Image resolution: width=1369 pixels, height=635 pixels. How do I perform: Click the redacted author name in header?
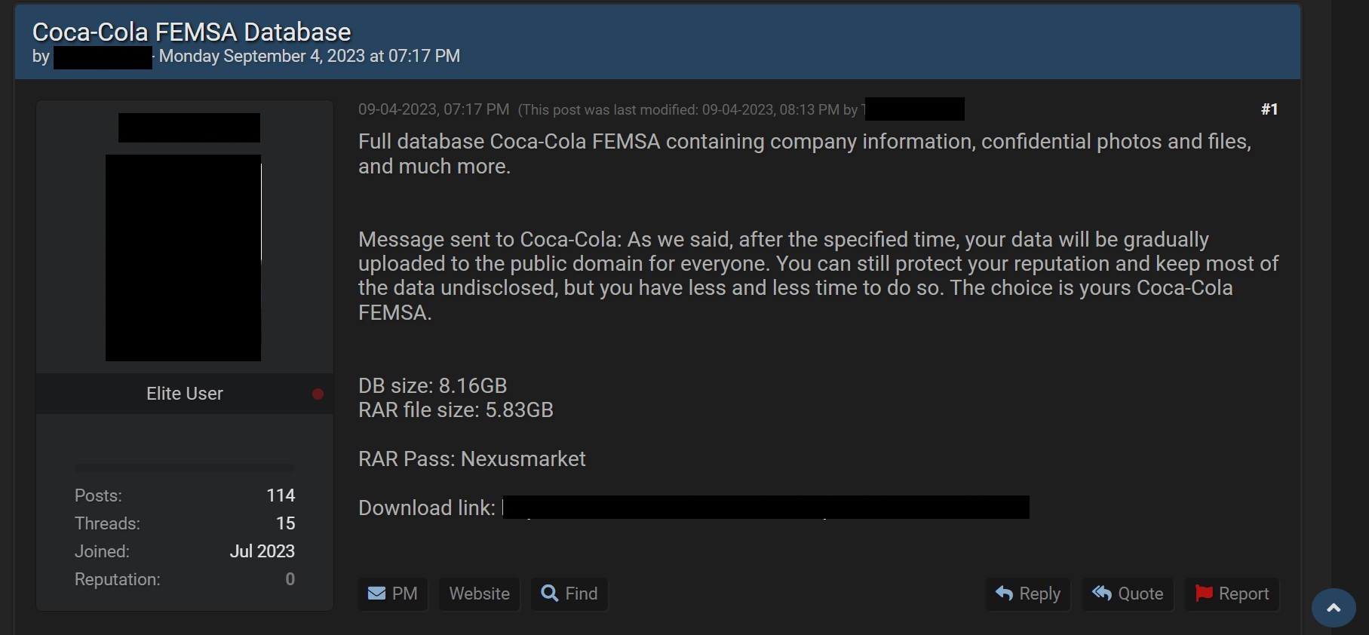(103, 57)
